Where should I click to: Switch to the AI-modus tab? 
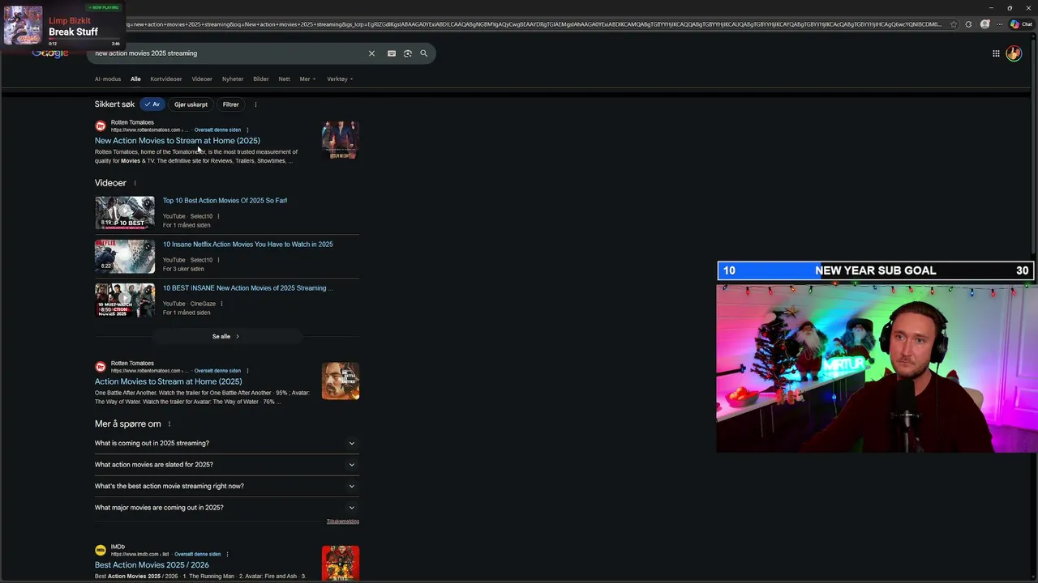108,79
